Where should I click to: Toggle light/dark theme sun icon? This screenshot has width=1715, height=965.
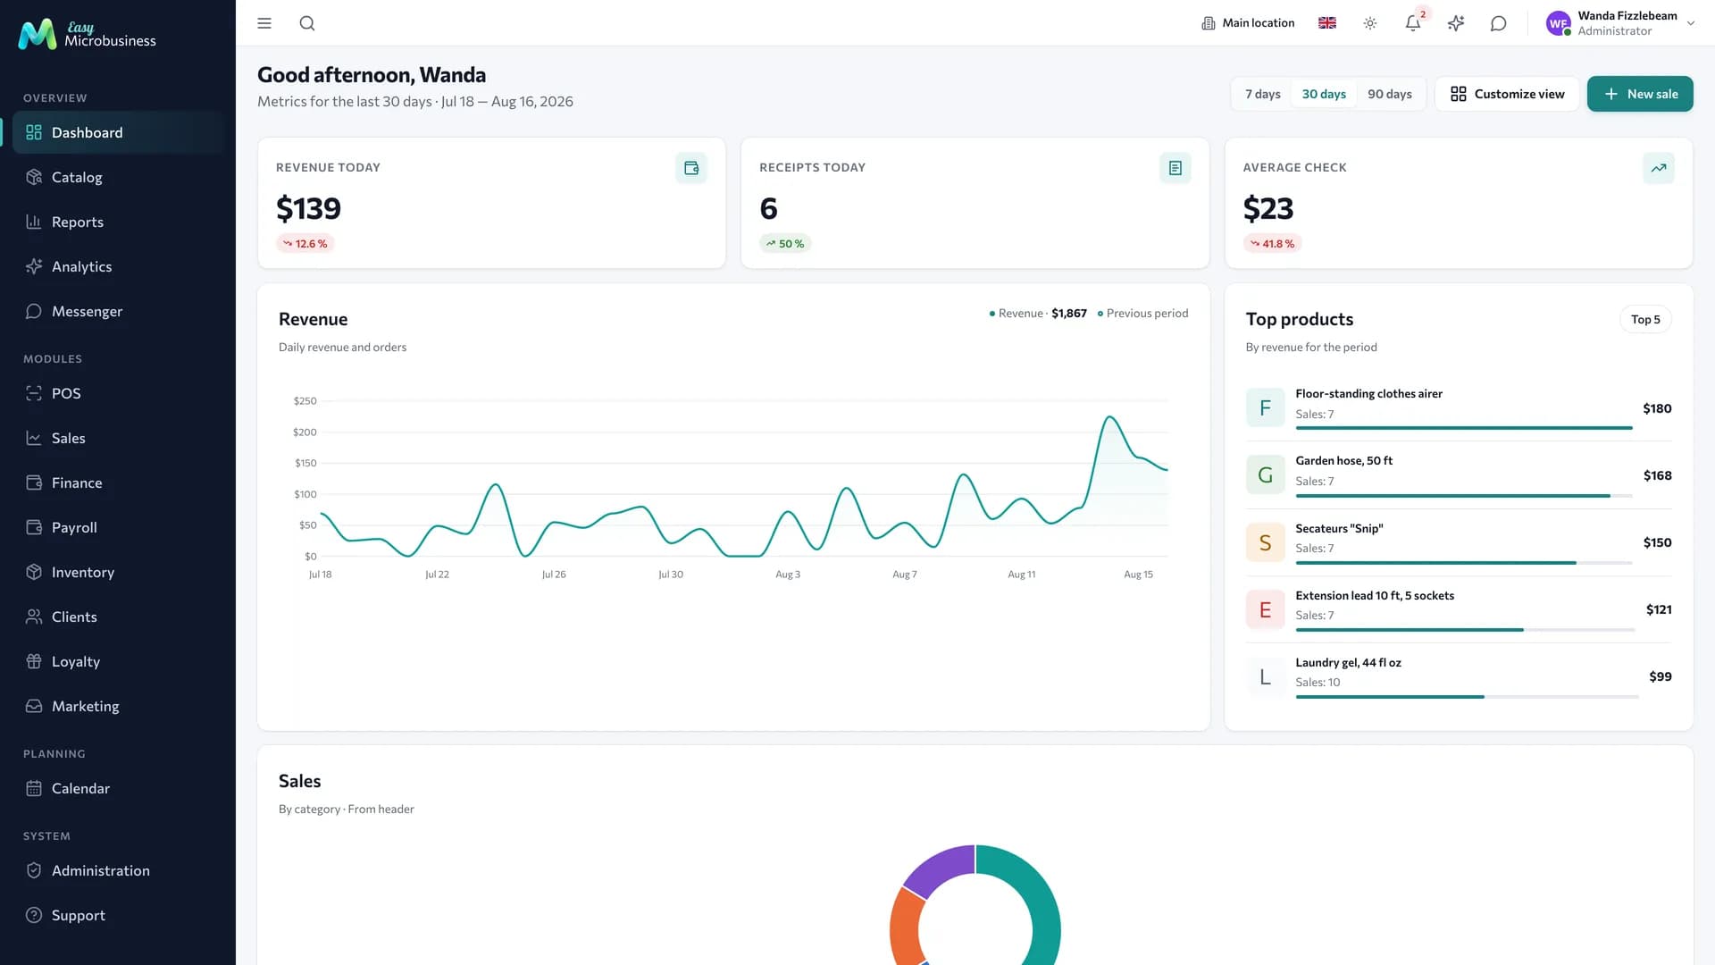[1370, 23]
